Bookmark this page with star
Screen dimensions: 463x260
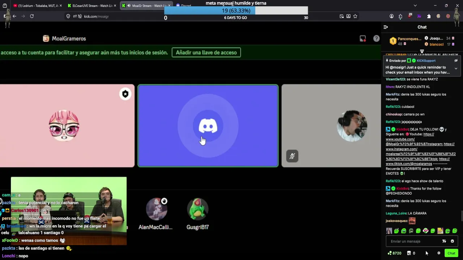(355, 16)
